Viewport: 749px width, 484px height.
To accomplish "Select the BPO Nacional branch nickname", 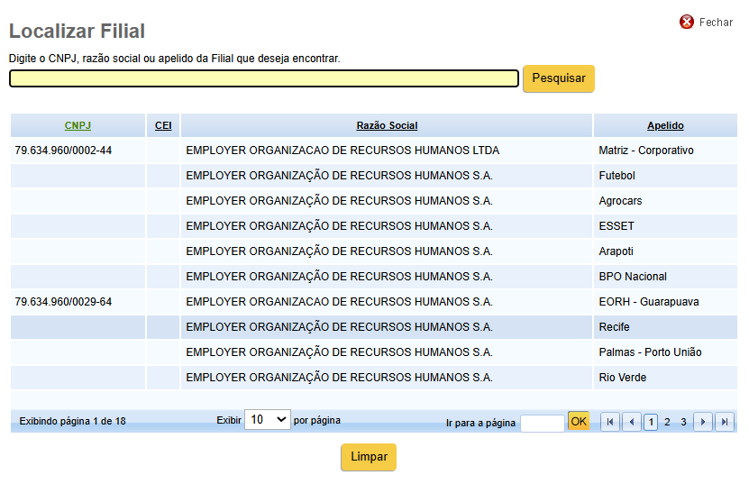I will pos(633,277).
